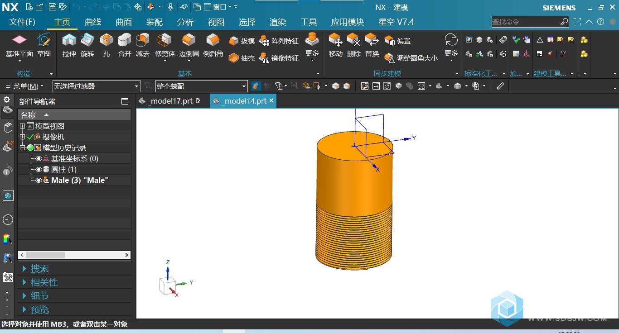The image size is (619, 333).
Task: Switch to the 装配 ribbon tab
Action: 155,22
